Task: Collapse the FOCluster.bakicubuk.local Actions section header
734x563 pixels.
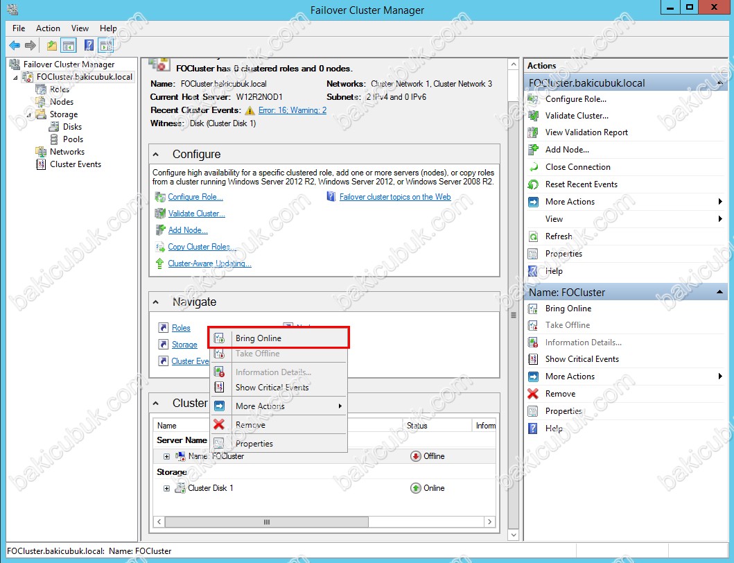Action: (x=720, y=83)
